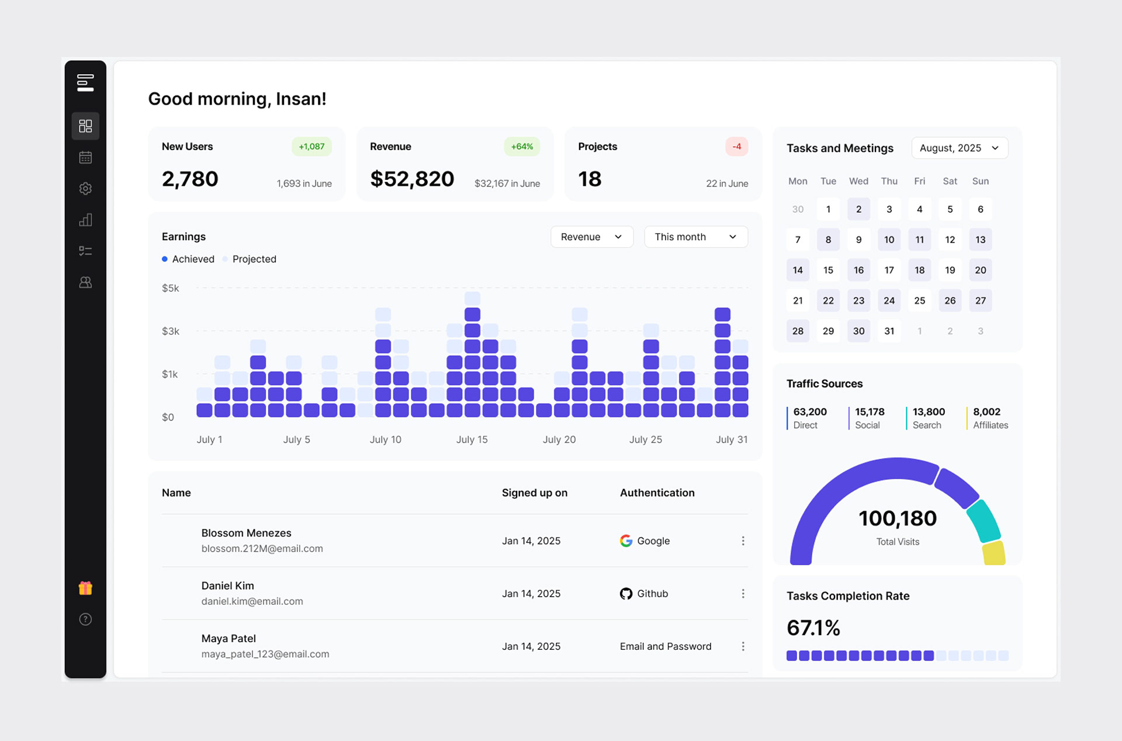1122x741 pixels.
Task: Click Email and Password authentication text
Action: pos(666,646)
